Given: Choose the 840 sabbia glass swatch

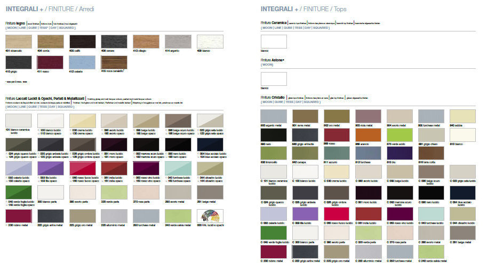Looking at the screenshot, I should [x=462, y=116].
